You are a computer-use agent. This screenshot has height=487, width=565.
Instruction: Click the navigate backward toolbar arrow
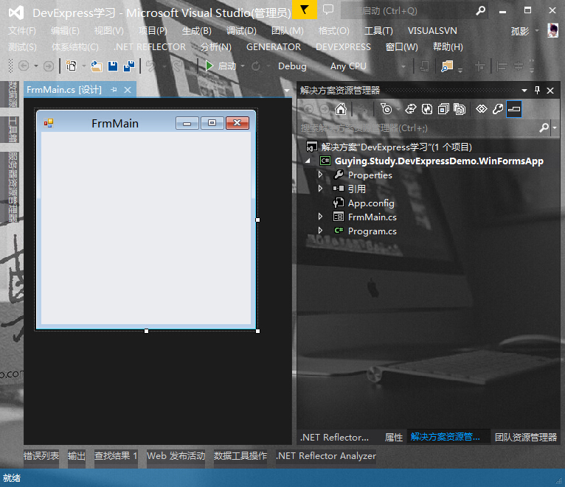pos(24,66)
